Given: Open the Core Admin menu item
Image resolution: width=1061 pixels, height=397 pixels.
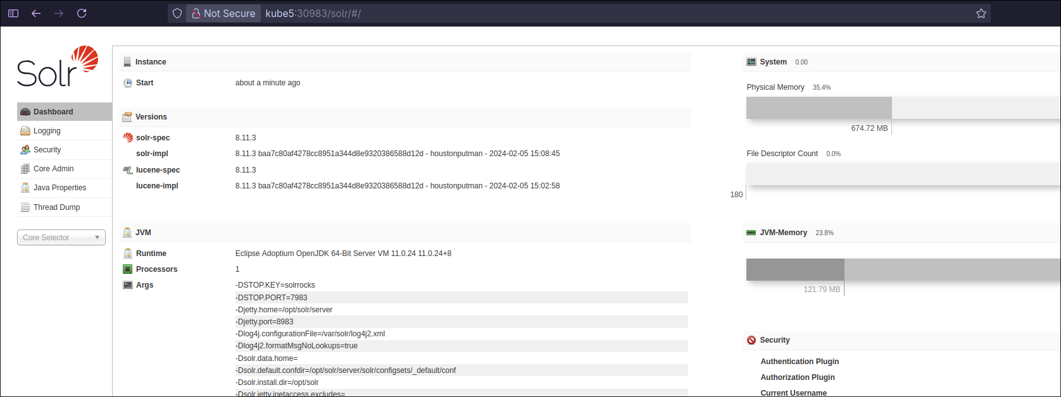Looking at the screenshot, I should 65,169.
